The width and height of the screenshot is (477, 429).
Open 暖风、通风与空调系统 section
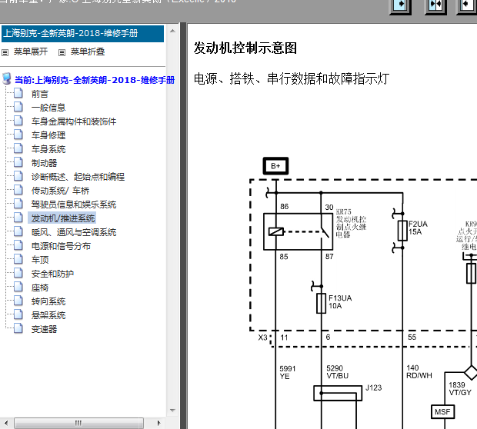click(x=74, y=232)
